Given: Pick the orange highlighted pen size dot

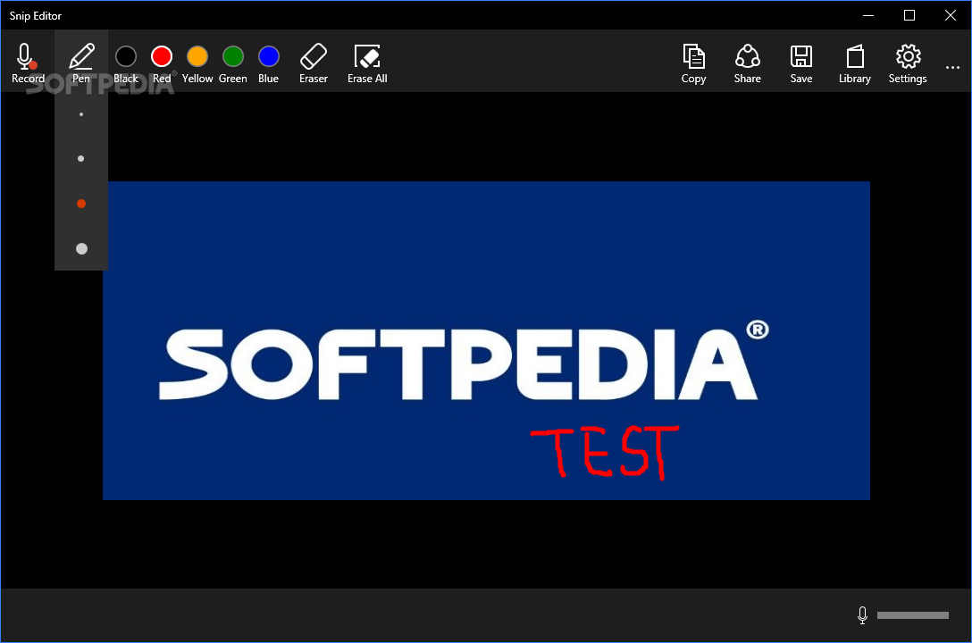Looking at the screenshot, I should tap(81, 204).
